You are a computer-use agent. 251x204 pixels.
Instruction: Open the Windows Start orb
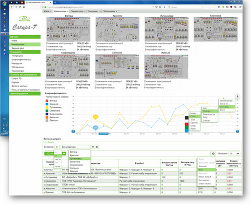pyautogui.click(x=4, y=3)
